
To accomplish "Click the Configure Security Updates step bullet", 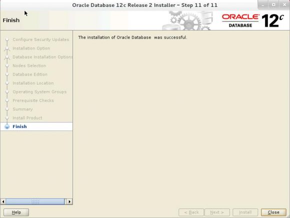I will 7,39.
